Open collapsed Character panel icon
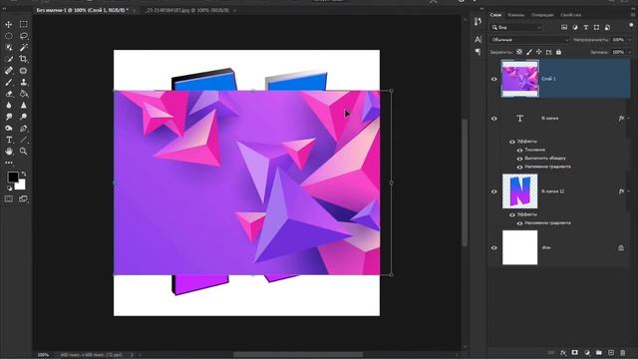This screenshot has height=359, width=638. pos(478,40)
